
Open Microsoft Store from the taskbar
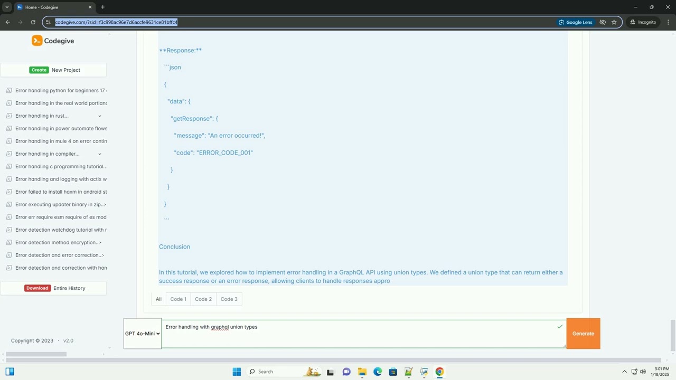(393, 372)
